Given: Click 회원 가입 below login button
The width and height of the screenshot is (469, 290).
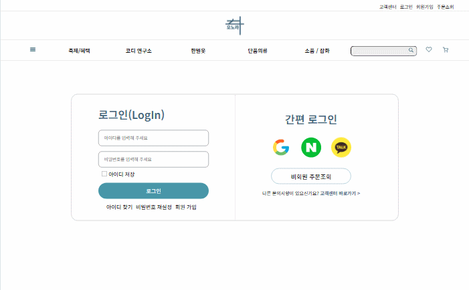Looking at the screenshot, I should [186, 207].
